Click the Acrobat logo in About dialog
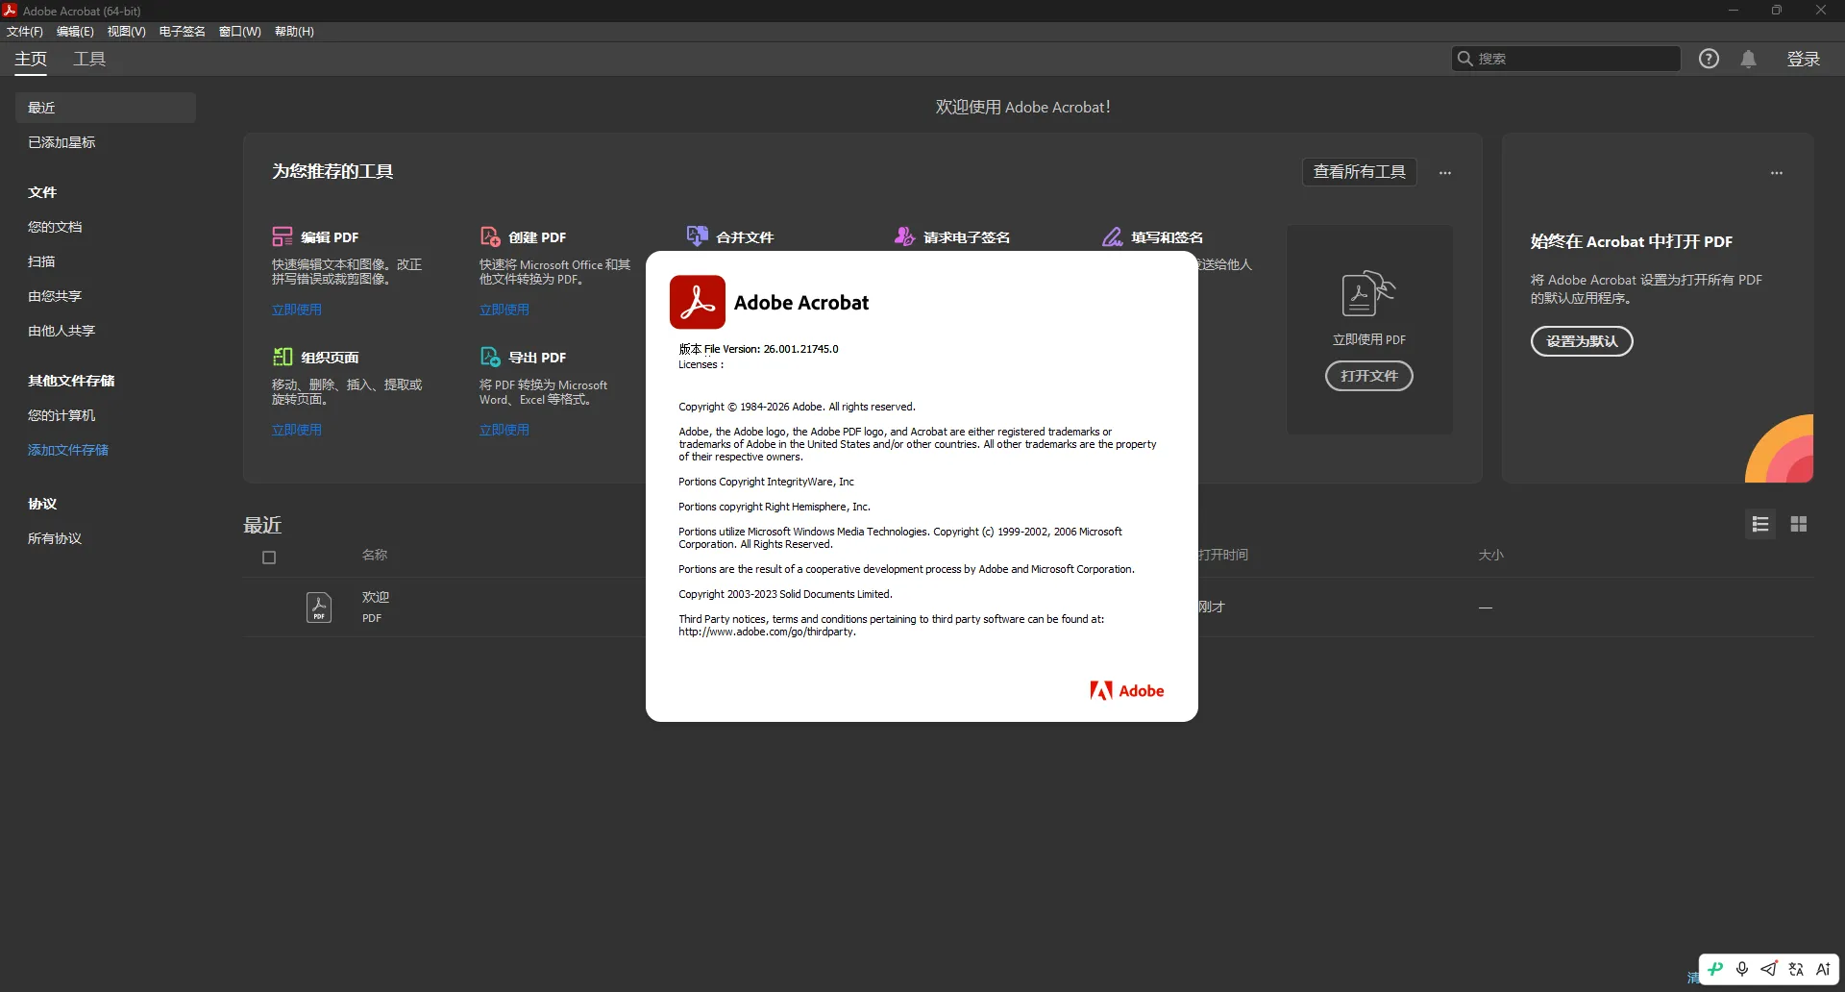 coord(698,302)
